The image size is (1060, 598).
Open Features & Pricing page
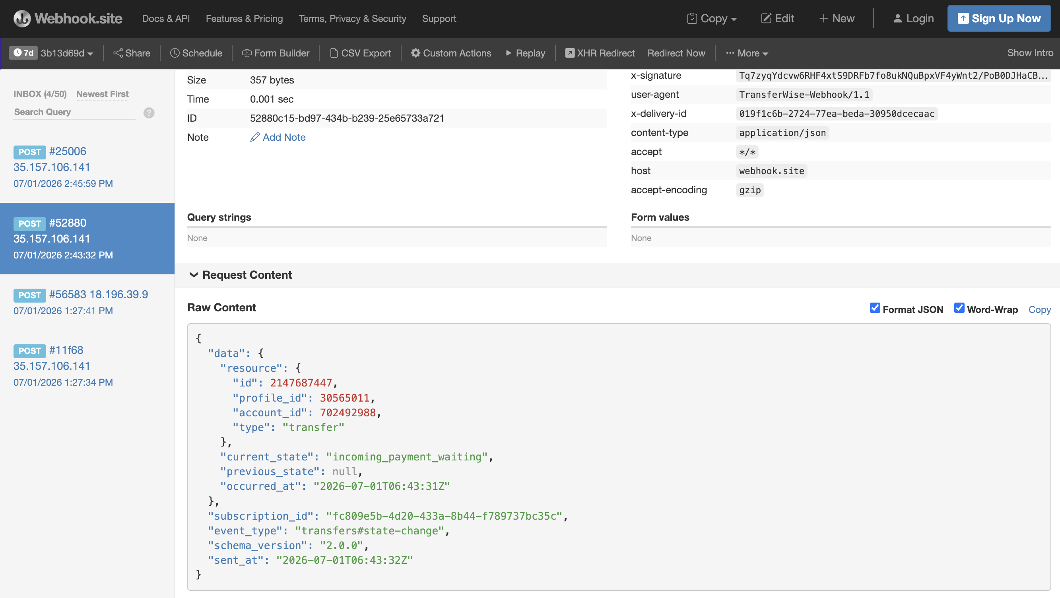(x=245, y=19)
